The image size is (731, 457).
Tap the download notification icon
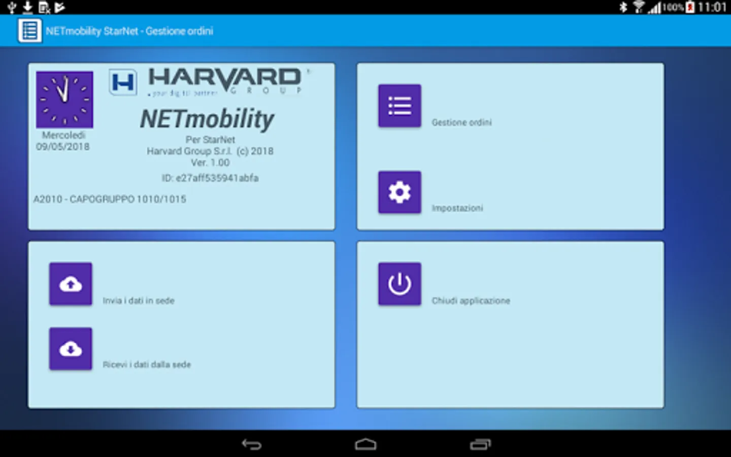[x=27, y=7]
